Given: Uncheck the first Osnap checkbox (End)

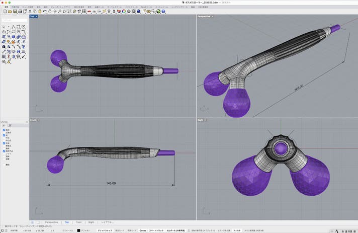Looking at the screenshot, I should pyautogui.click(x=4, y=129).
